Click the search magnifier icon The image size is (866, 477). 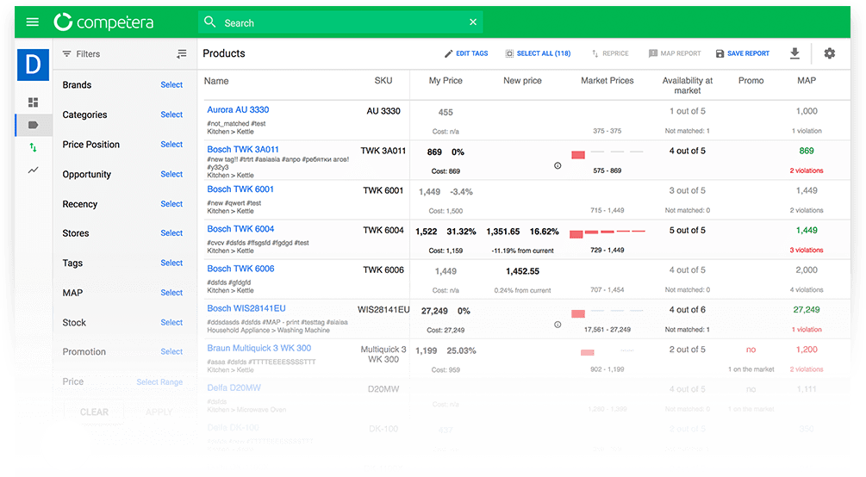pyautogui.click(x=210, y=22)
